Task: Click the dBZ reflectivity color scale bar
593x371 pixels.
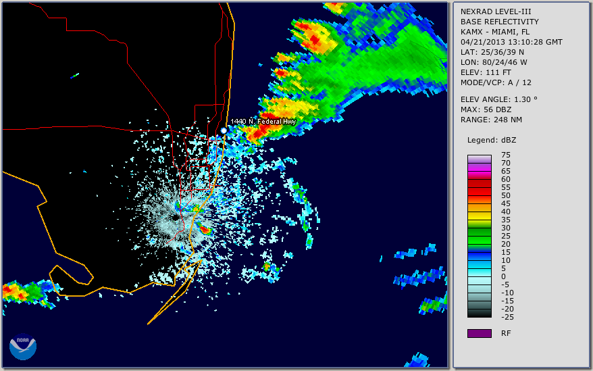Action: click(x=479, y=236)
